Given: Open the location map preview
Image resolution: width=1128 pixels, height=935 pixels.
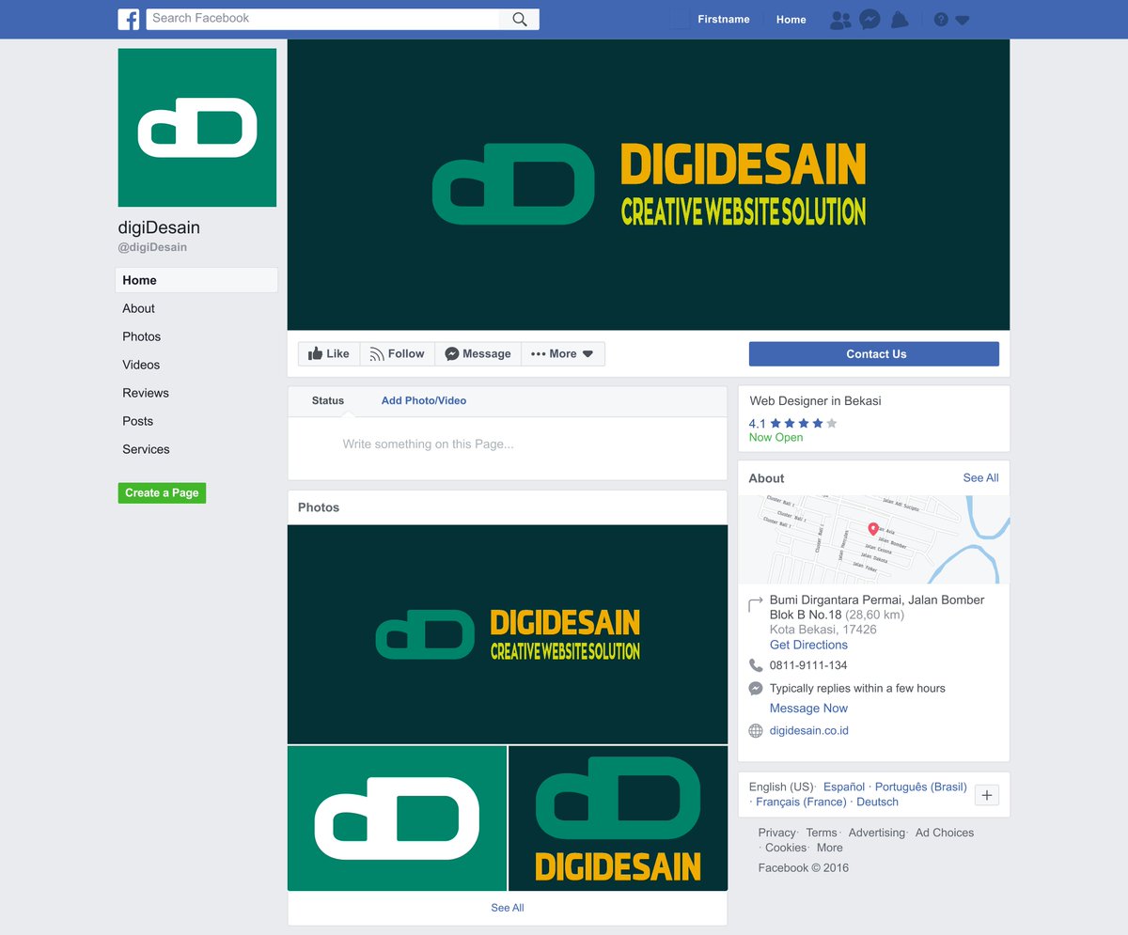Looking at the screenshot, I should tap(874, 539).
